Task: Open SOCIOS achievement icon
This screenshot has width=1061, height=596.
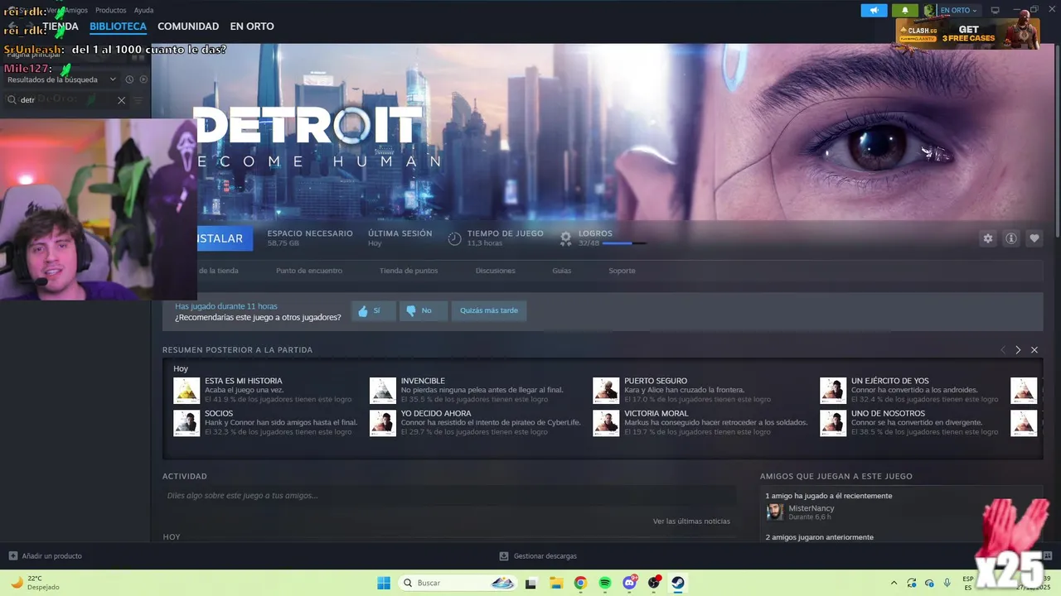Action: 187,423
